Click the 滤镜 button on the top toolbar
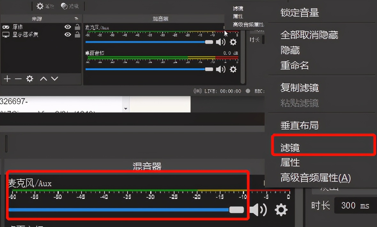 (x=69, y=6)
